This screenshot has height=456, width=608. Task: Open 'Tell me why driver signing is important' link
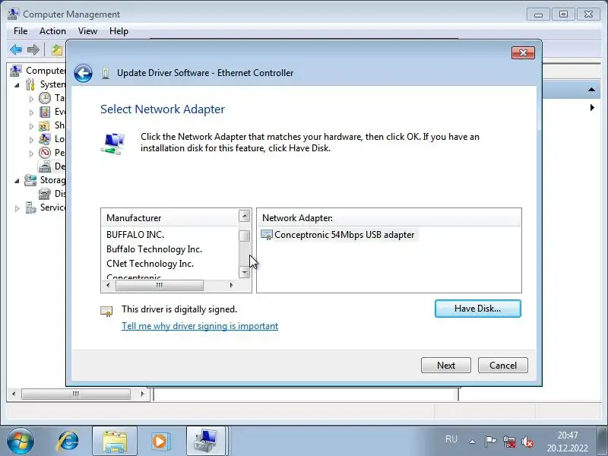pos(200,326)
